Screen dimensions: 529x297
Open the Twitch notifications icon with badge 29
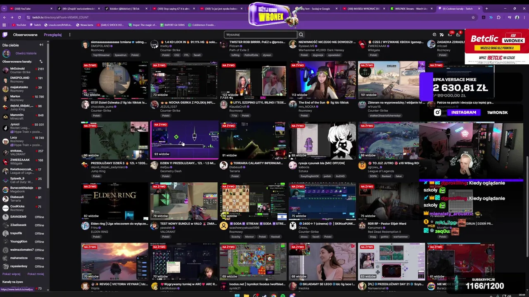(x=450, y=35)
